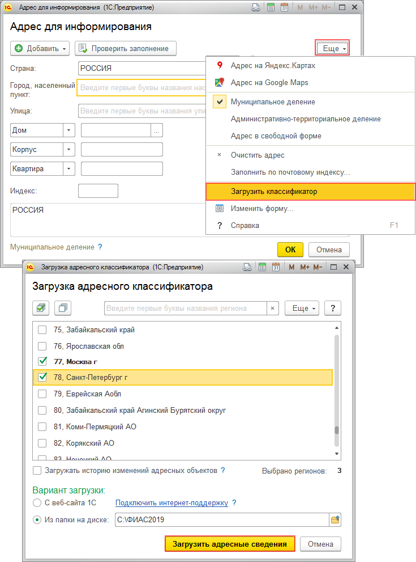Viewport: 416px width, 562px height.
Task: Clear the region search with the × button
Action: (x=273, y=308)
